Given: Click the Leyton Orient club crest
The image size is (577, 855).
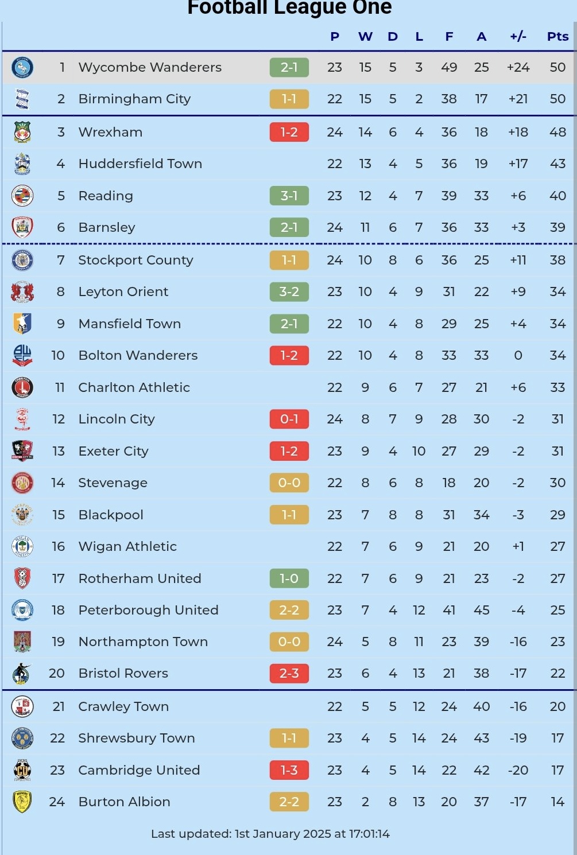Looking at the screenshot, I should click(22, 292).
